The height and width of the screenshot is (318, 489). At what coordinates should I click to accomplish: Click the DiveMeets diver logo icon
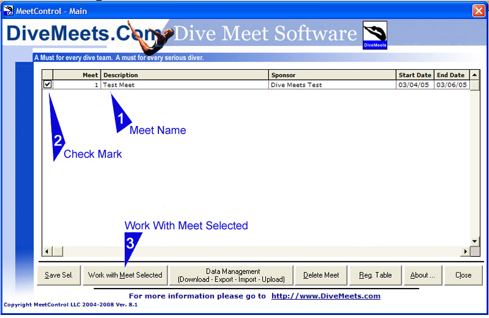pyautogui.click(x=375, y=35)
